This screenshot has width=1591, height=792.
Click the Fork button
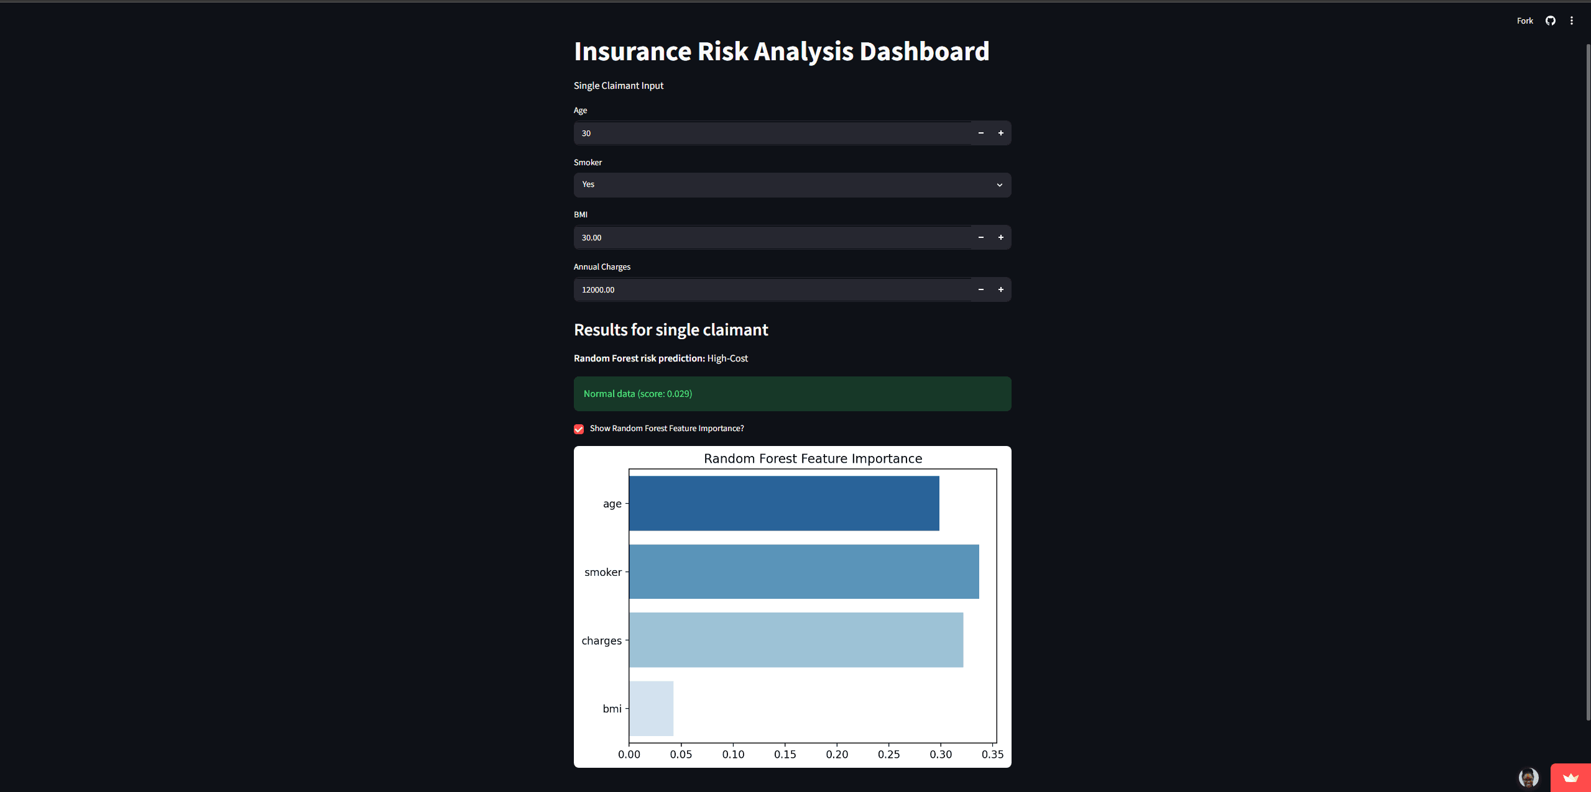[x=1524, y=20]
